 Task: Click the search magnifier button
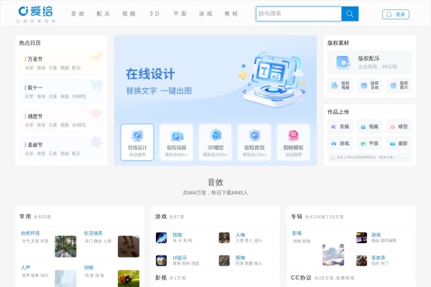pos(349,14)
